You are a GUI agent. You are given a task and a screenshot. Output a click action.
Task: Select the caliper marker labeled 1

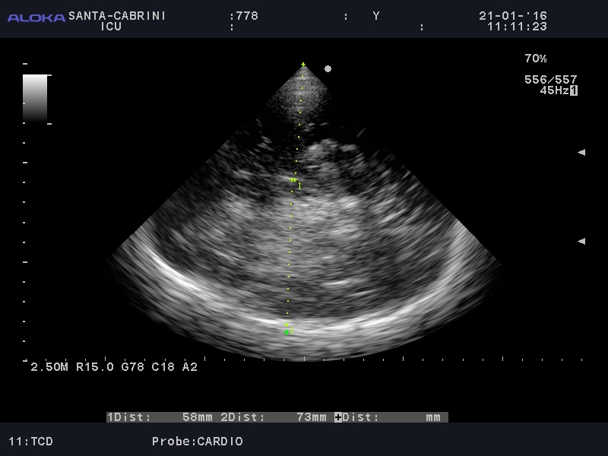click(293, 180)
